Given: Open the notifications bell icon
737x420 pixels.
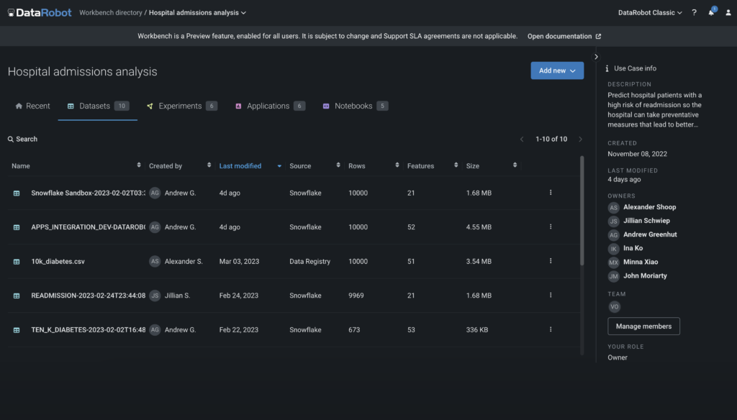Looking at the screenshot, I should [711, 13].
